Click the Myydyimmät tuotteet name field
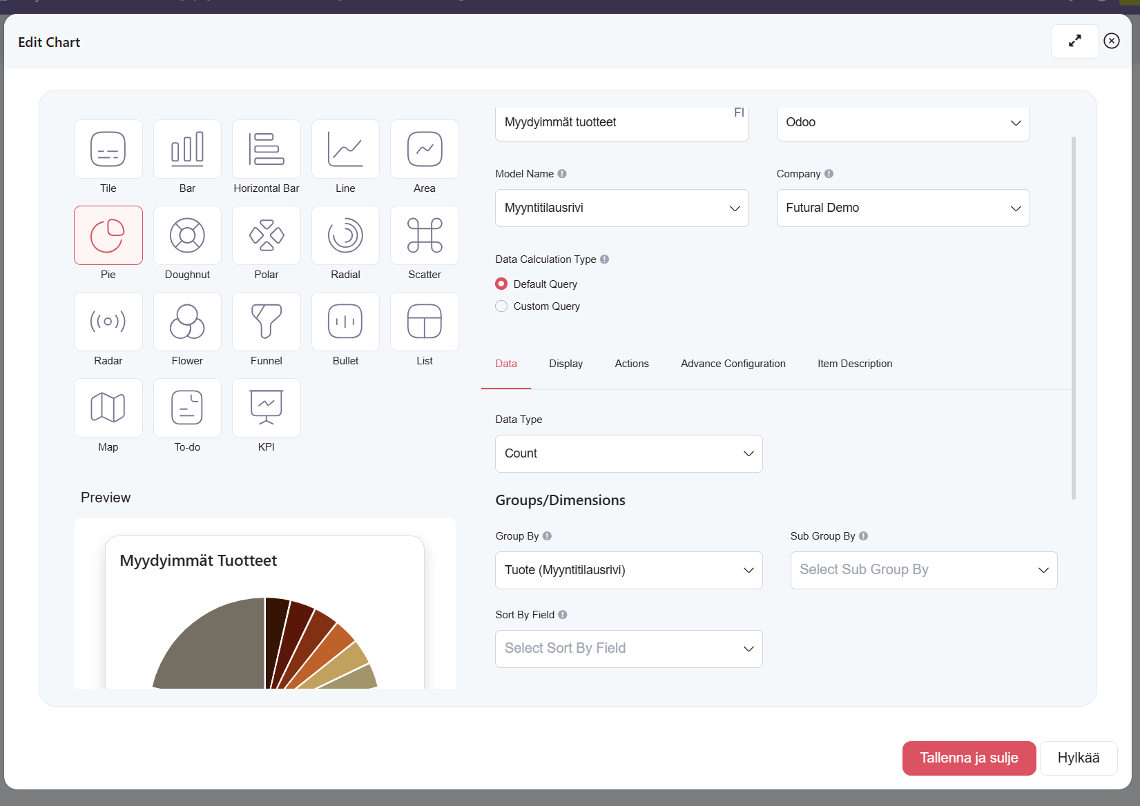 point(615,123)
